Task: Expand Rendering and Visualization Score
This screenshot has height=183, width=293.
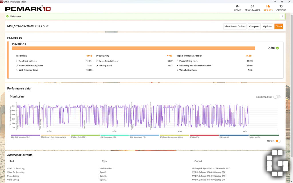Action: point(177,65)
